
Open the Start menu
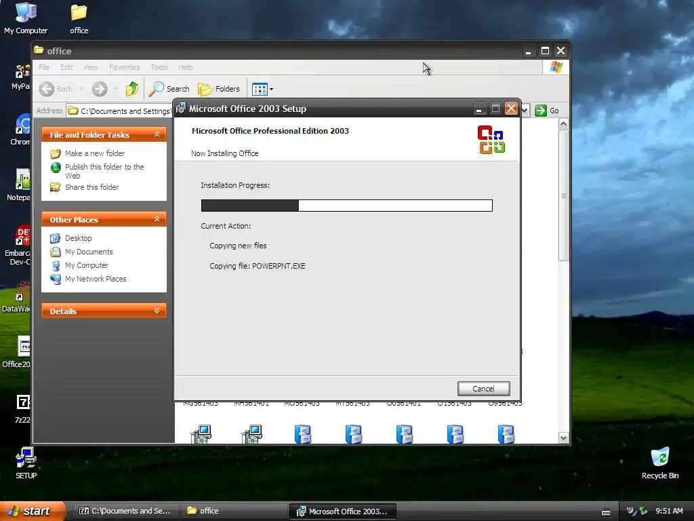pos(32,512)
